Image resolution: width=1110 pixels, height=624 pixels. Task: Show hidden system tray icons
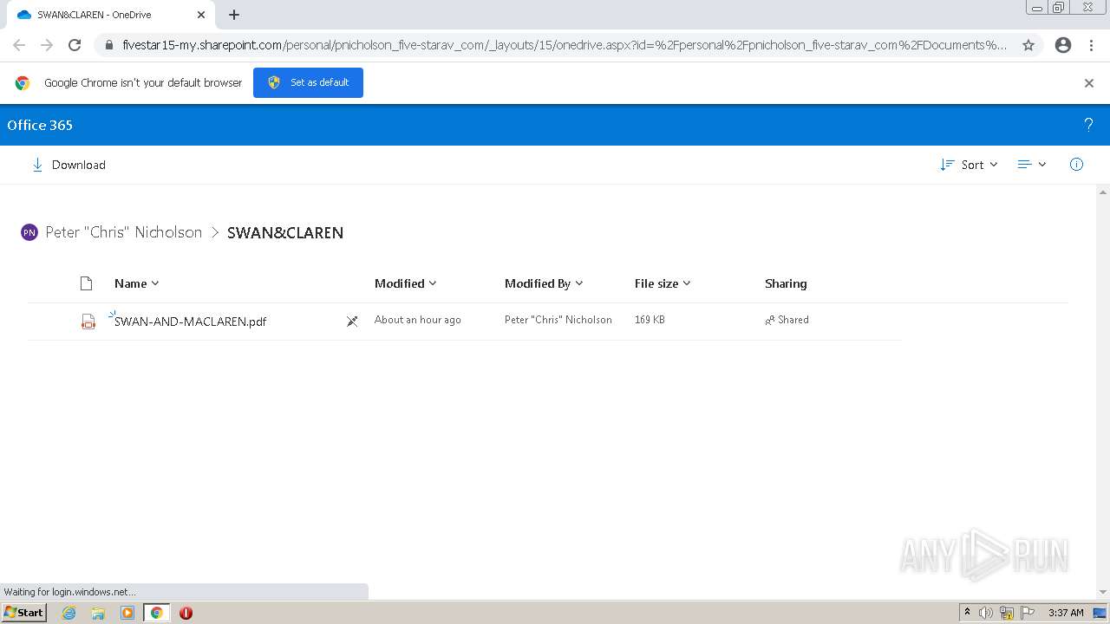[968, 613]
